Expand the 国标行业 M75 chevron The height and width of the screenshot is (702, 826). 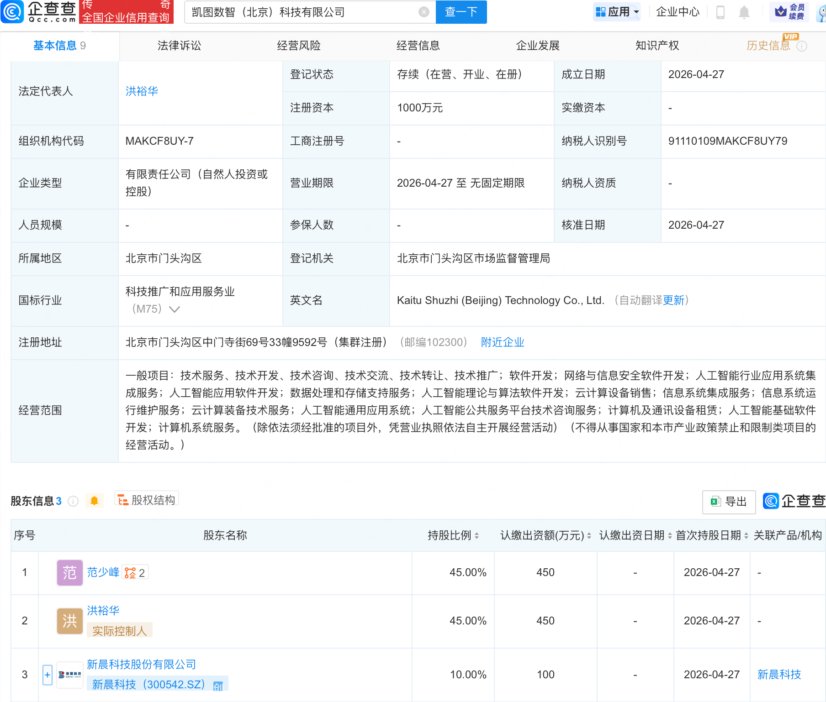[x=175, y=309]
